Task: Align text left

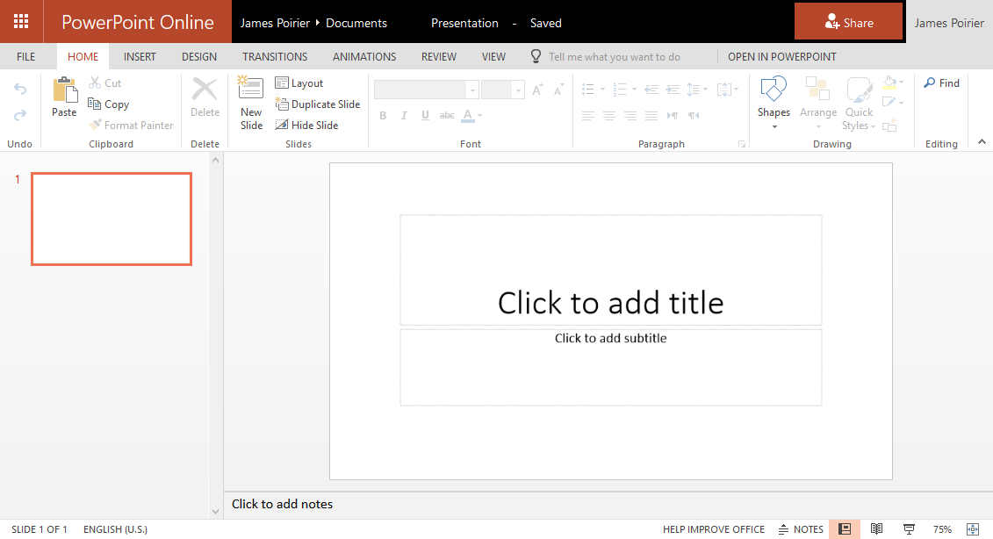Action: point(588,115)
